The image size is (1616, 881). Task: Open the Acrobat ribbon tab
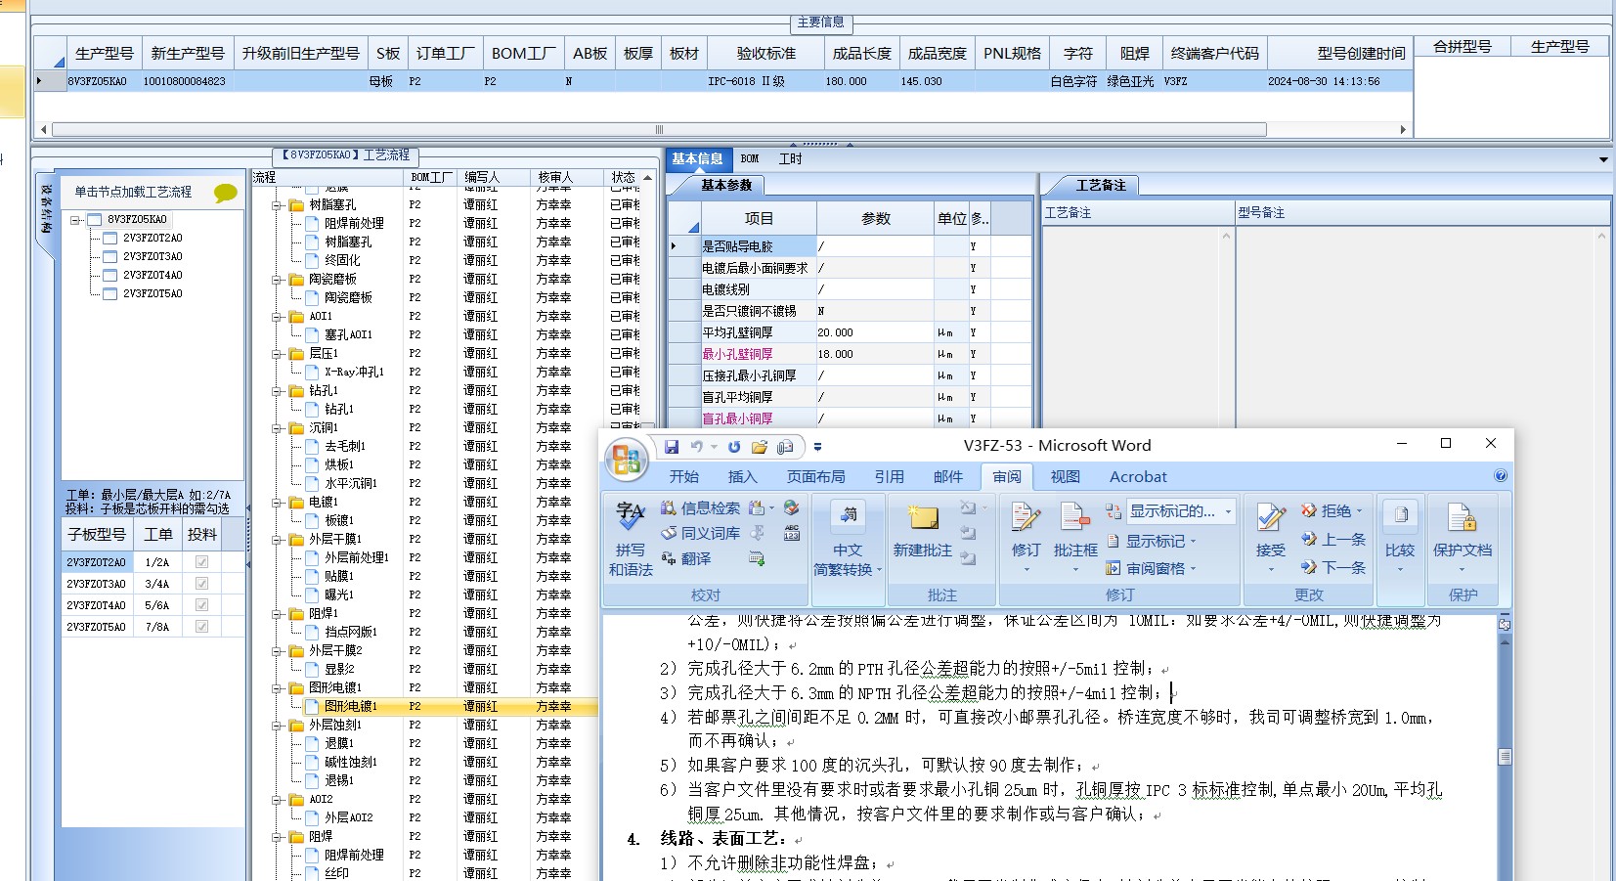(x=1138, y=476)
